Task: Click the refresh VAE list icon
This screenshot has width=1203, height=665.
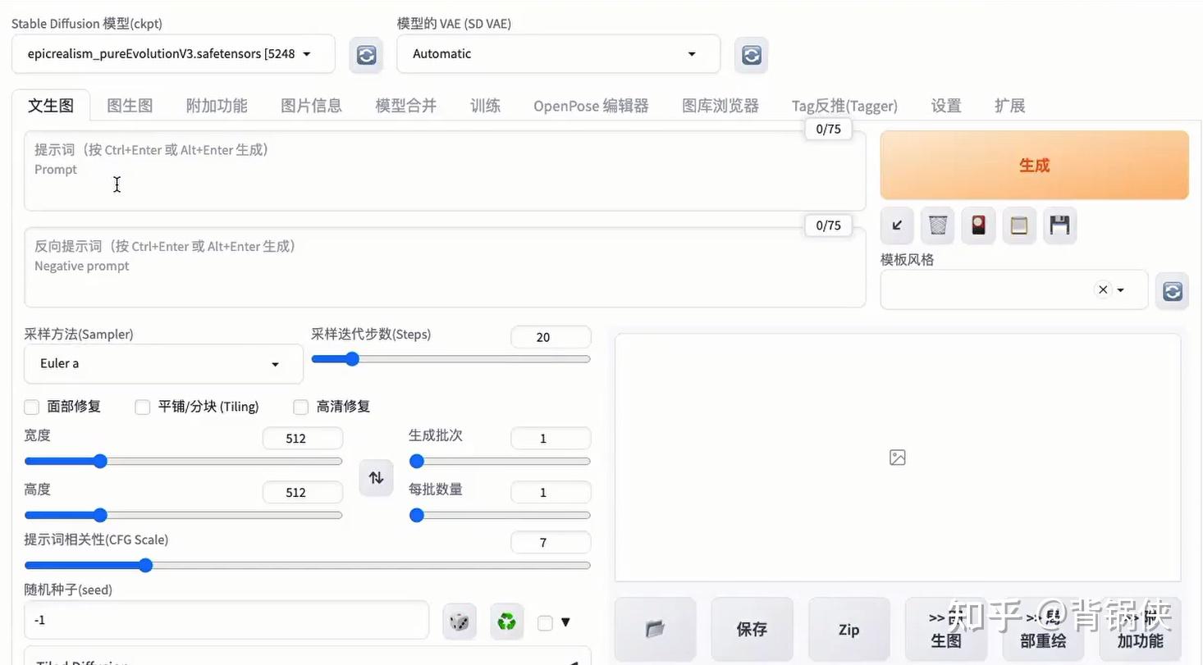Action: coord(750,54)
